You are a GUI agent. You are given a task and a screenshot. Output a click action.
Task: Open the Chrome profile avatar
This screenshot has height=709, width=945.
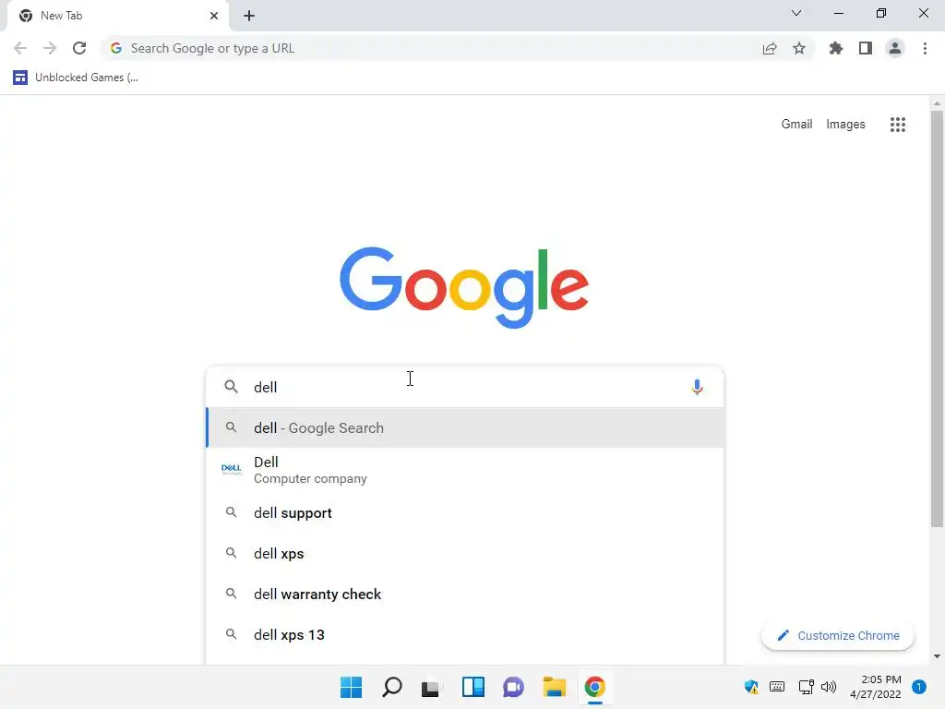[895, 48]
